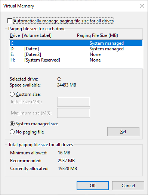Enable automatically manage paging file size checkbox
The image size is (148, 195).
pos(10,21)
